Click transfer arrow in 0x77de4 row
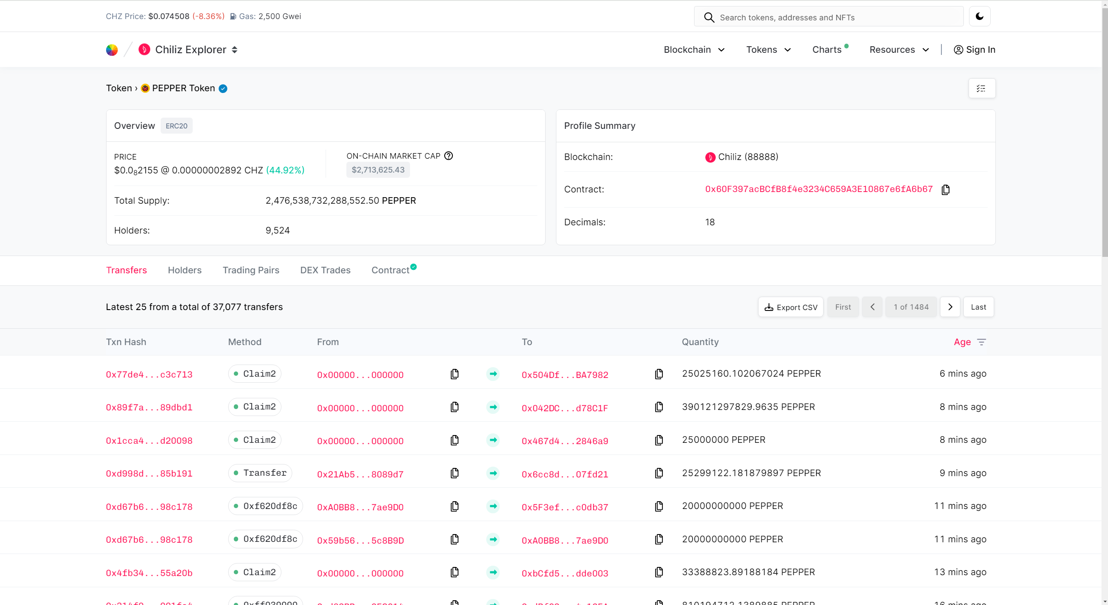The height and width of the screenshot is (605, 1108). pos(493,374)
